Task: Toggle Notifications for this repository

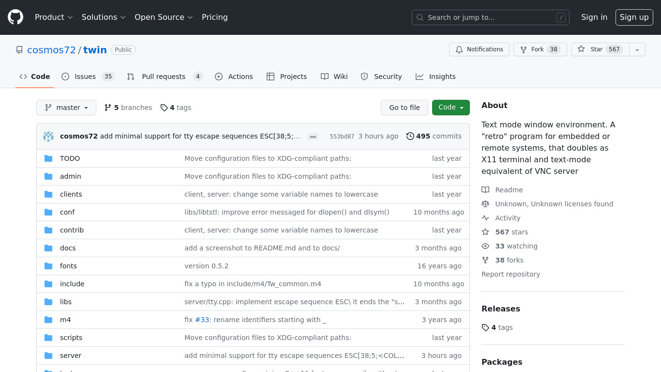Action: point(479,49)
